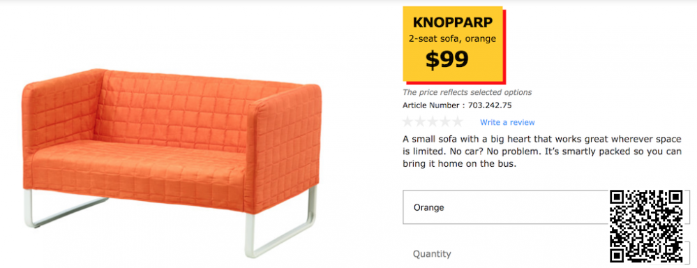Click the first rating star
Screen dimensions: 697x268
(x=408, y=121)
